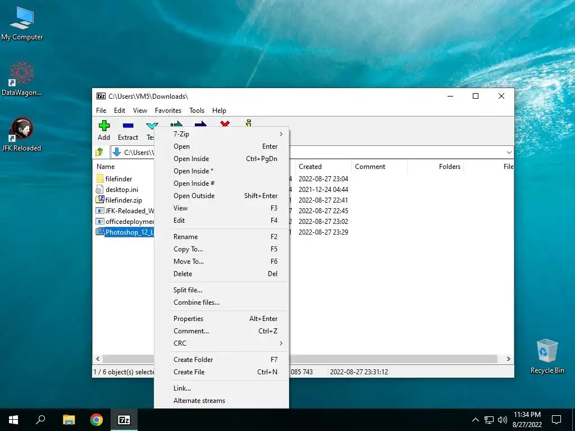Click the blue Extract toolbar icon
This screenshot has width=575, height=431.
128,126
